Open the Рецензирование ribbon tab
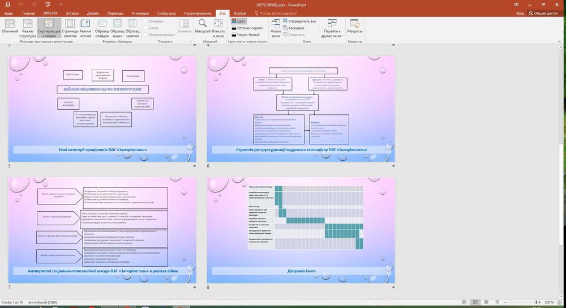566x308 pixels. 198,14
